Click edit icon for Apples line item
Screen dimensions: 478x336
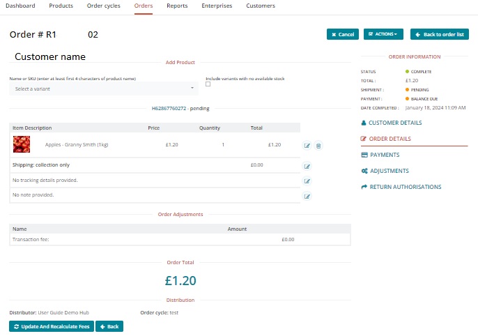[x=307, y=146]
